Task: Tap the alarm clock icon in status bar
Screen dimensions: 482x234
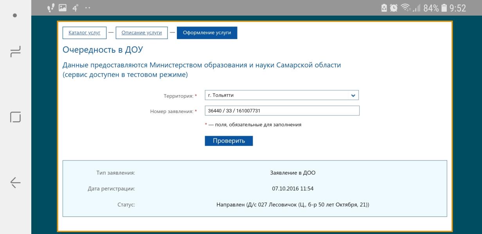Action: pyautogui.click(x=395, y=8)
